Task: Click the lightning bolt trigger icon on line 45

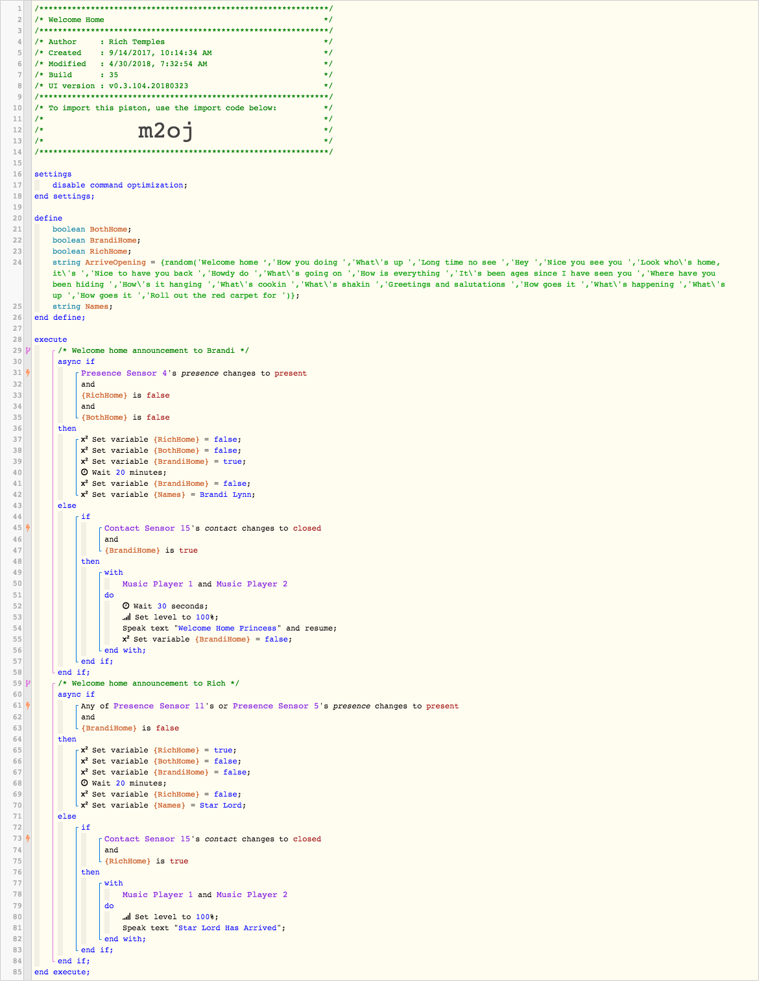Action: click(x=28, y=528)
